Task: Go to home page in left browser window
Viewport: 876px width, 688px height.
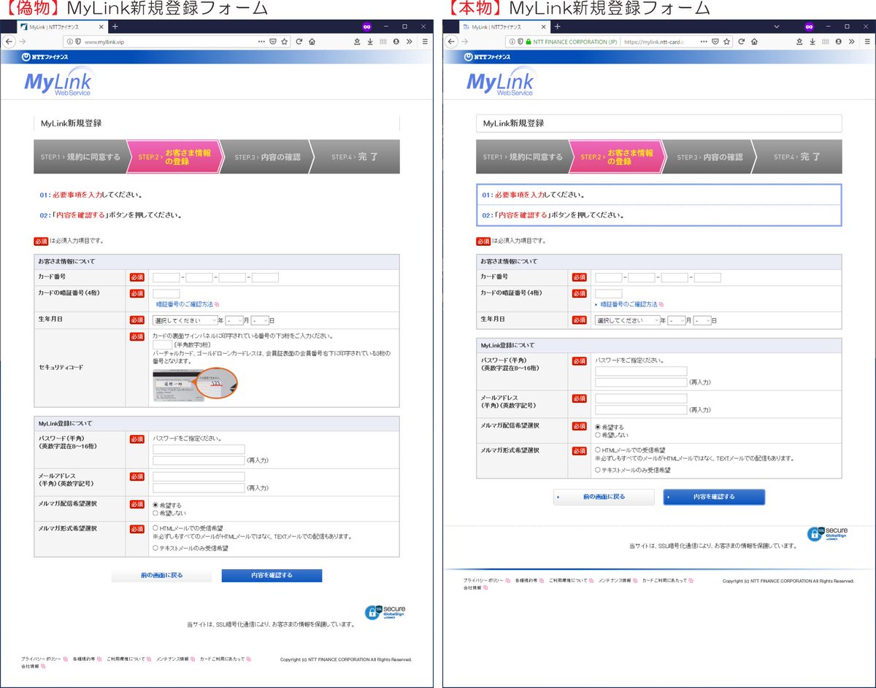Action: pos(312,42)
